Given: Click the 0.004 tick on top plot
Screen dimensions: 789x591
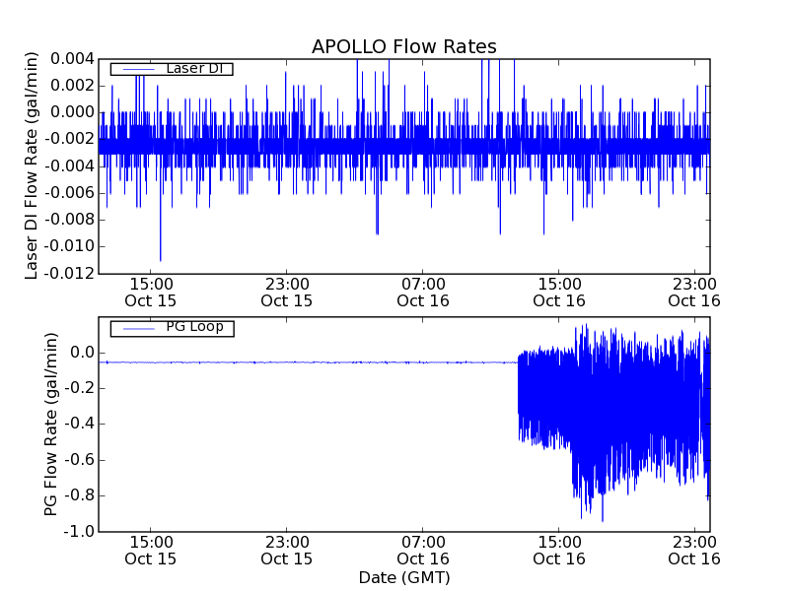Looking at the screenshot, I should [x=72, y=59].
